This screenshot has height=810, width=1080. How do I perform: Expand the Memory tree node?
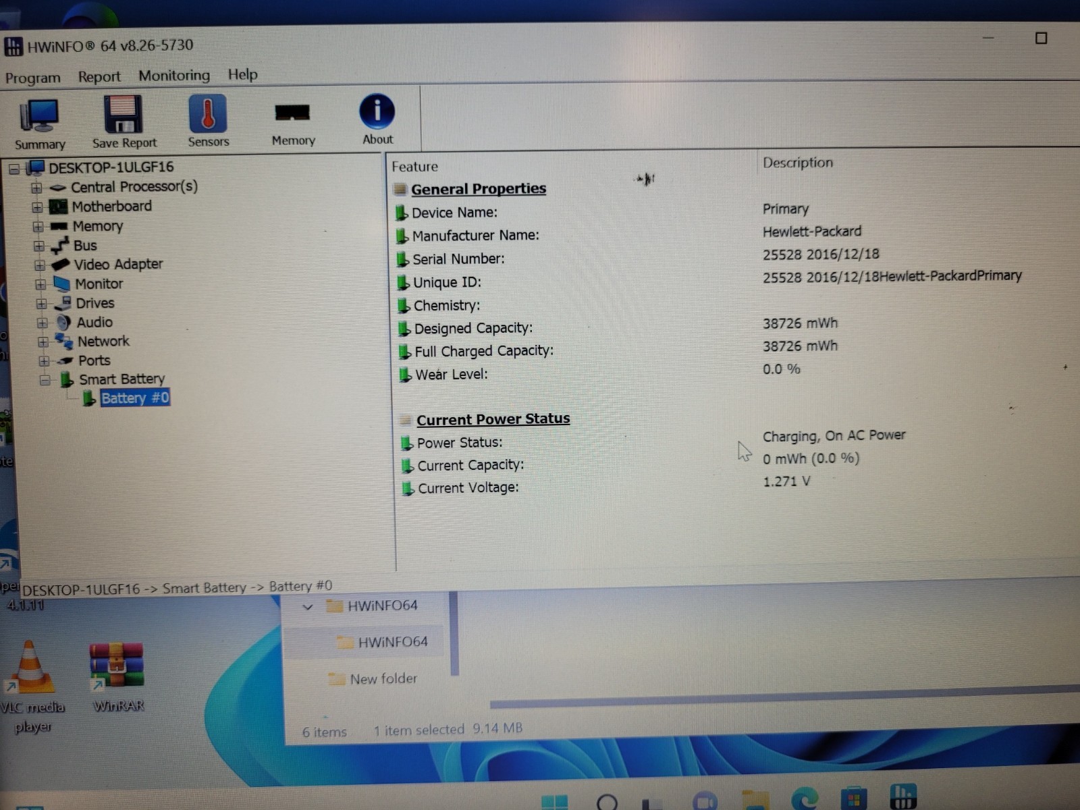click(x=38, y=227)
